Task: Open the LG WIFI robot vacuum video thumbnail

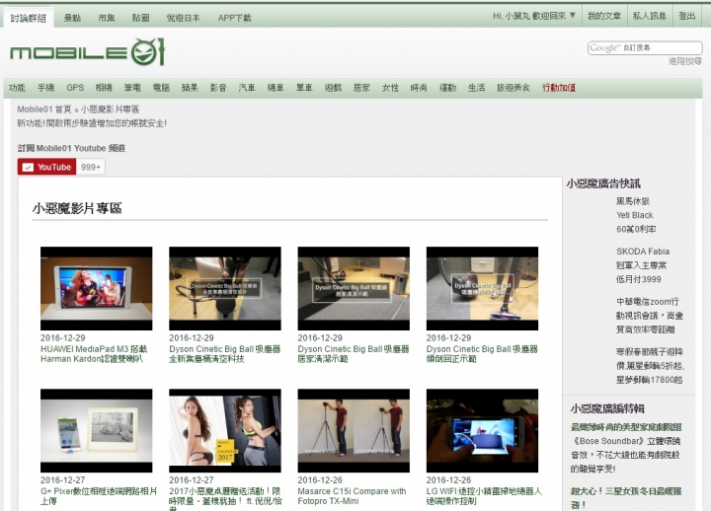Action: (483, 430)
